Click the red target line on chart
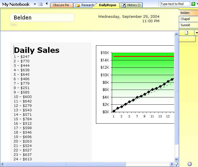198x167 pixels. [144, 57]
